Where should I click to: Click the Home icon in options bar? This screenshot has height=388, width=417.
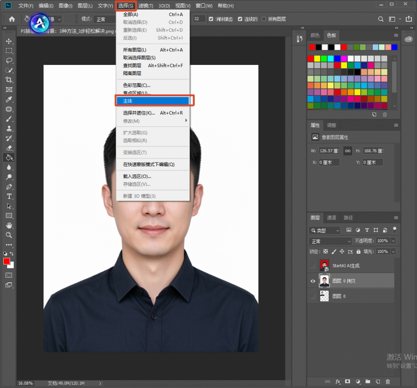[x=12, y=19]
